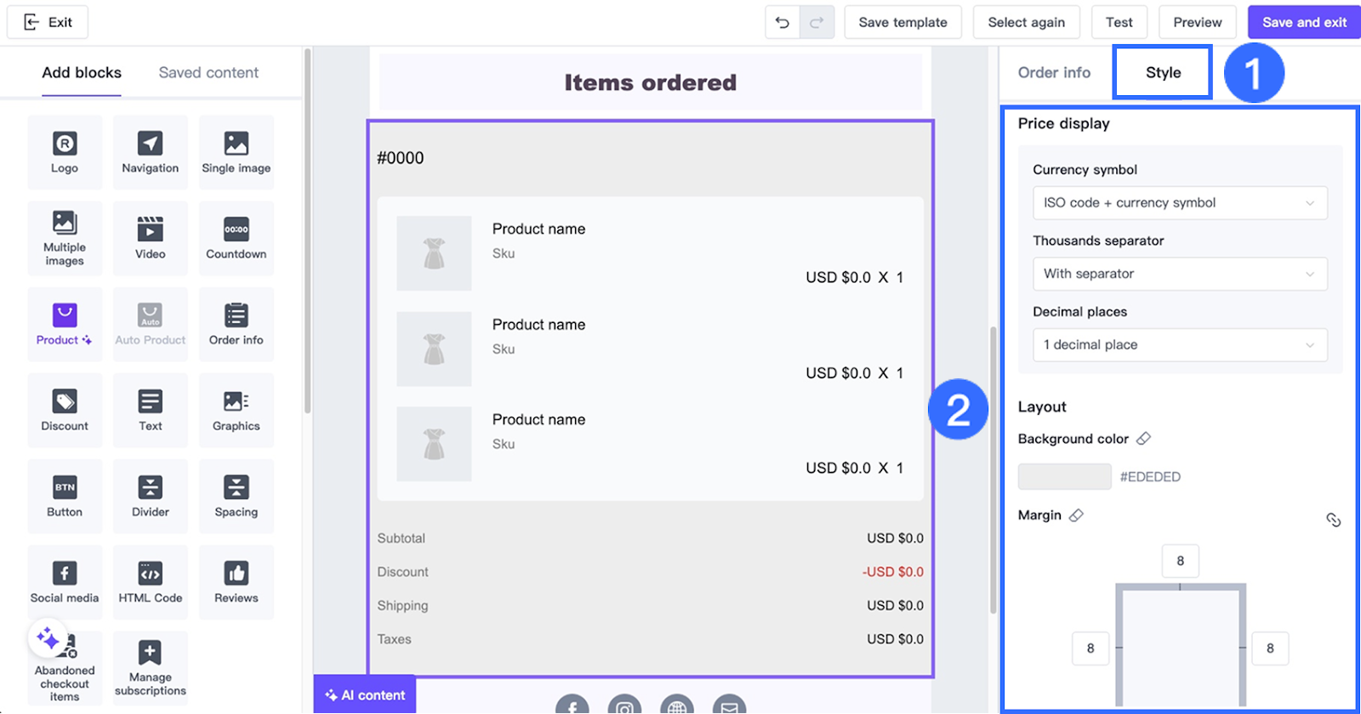Open the Decimal places dropdown

[1179, 345]
